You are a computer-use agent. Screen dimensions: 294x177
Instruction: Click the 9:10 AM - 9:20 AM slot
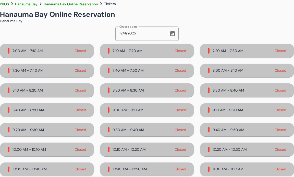click(x=247, y=110)
